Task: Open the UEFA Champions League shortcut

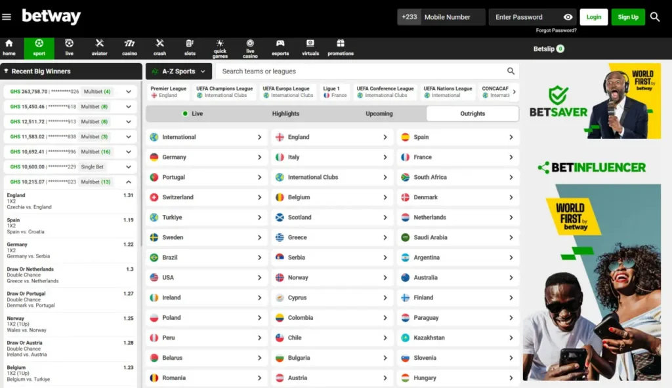Action: [224, 92]
